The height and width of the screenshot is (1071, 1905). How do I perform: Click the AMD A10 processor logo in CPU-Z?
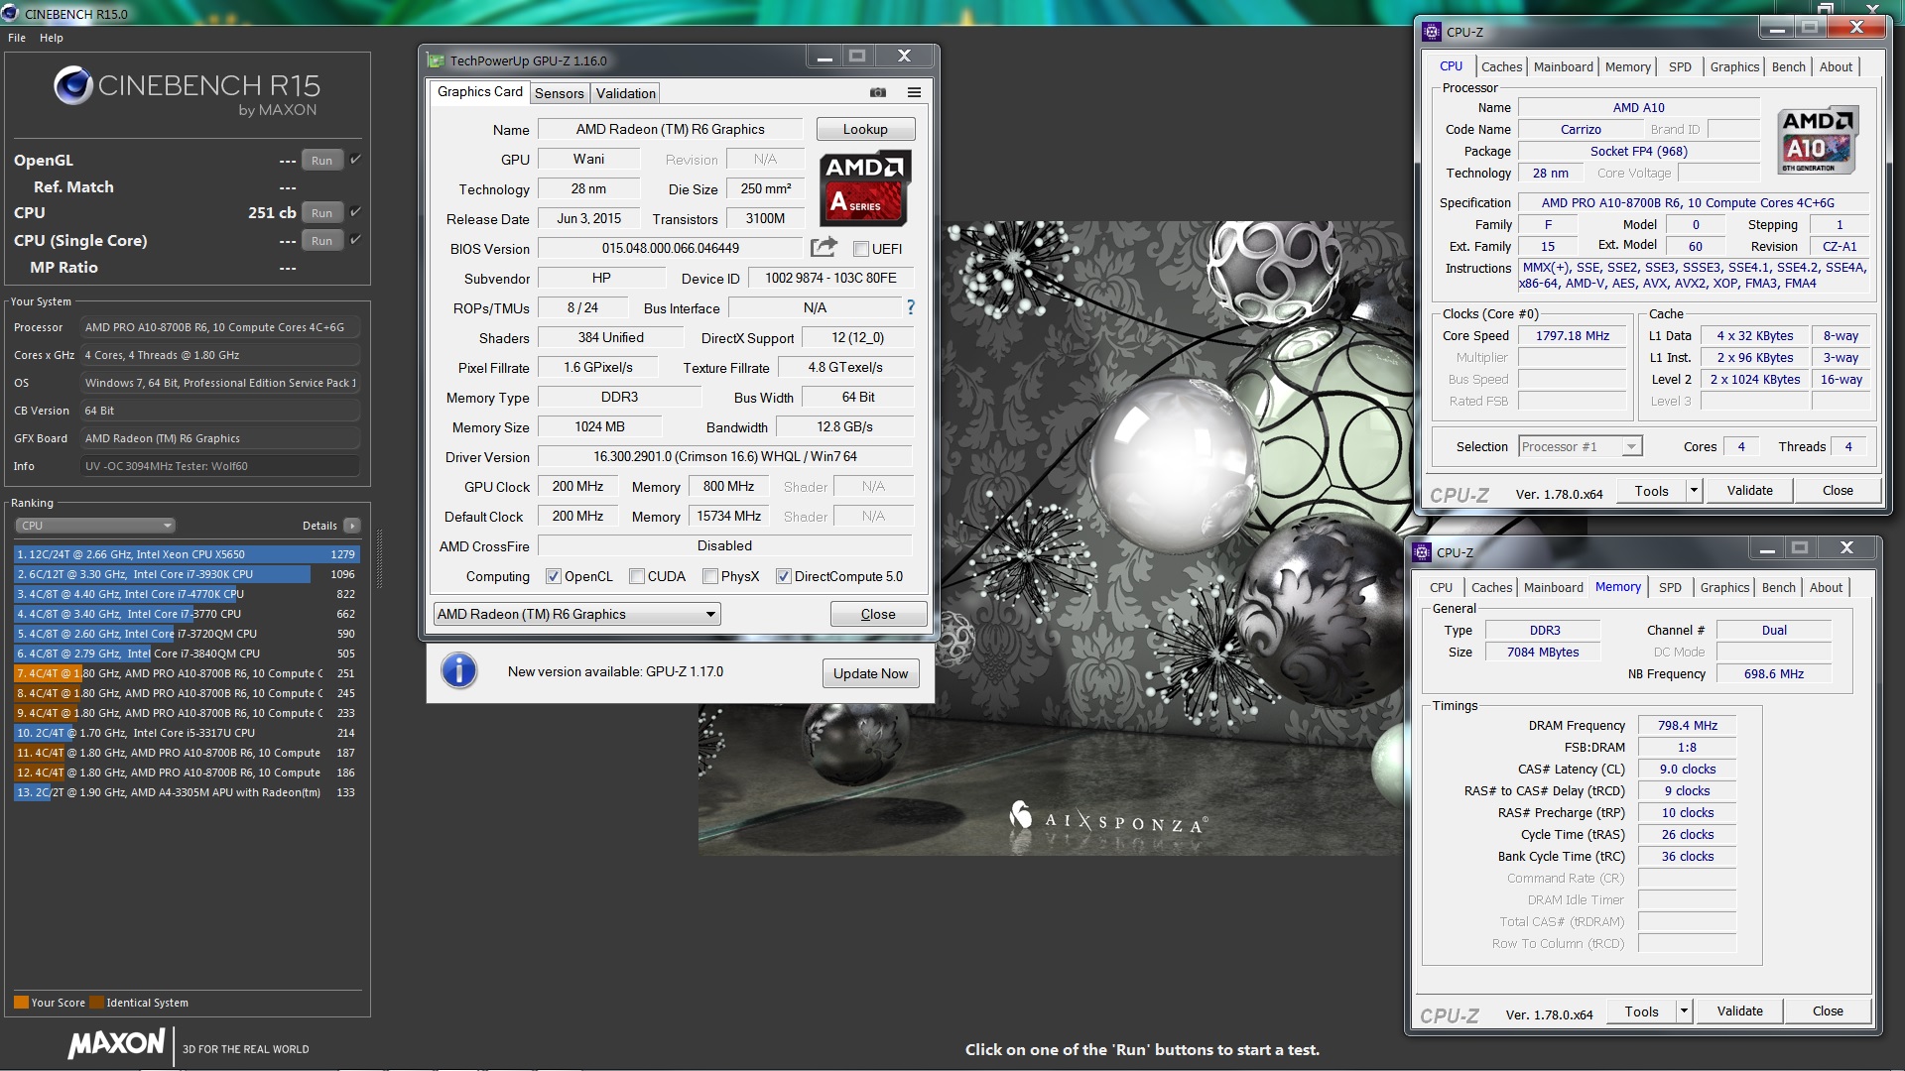(1818, 140)
